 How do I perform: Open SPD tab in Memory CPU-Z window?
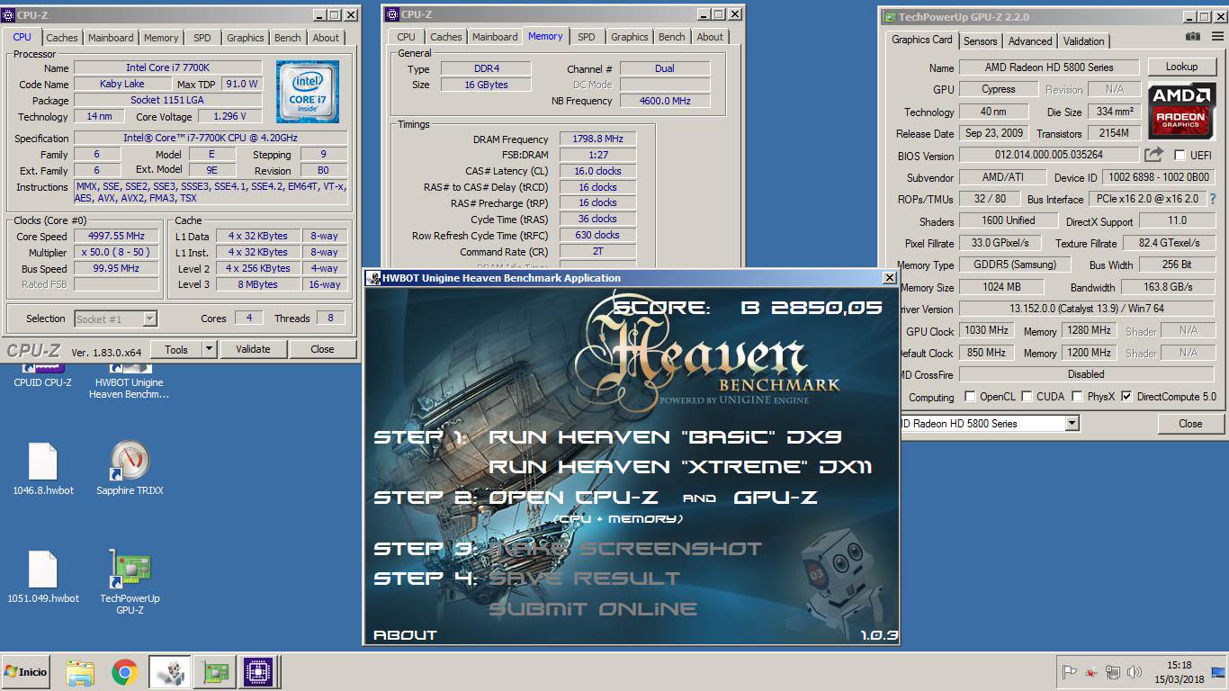[587, 37]
